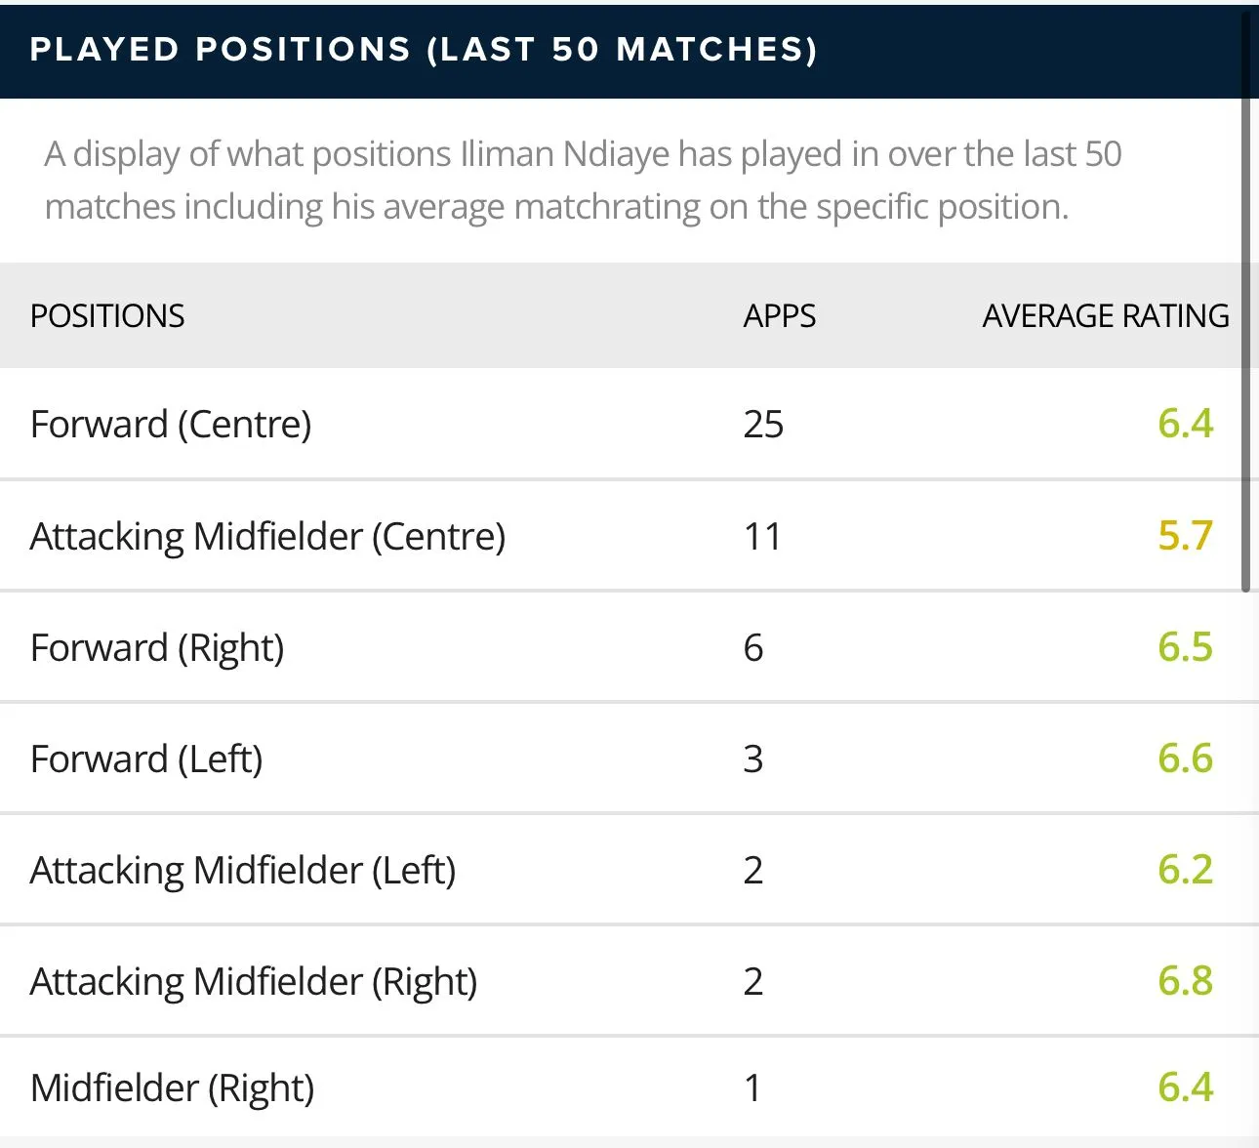This screenshot has width=1259, height=1148.
Task: Open the Forward (Left) position row
Action: [146, 759]
